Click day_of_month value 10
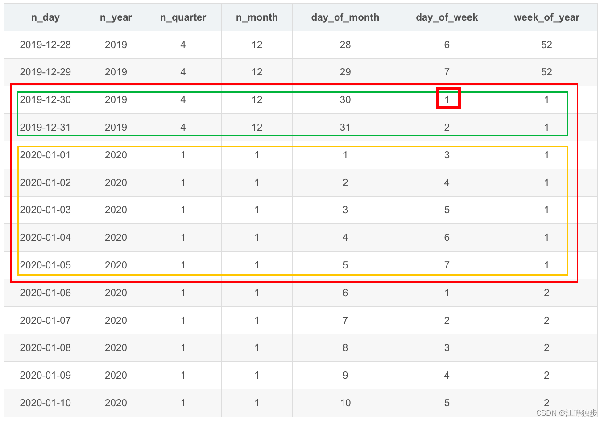The height and width of the screenshot is (421, 604). pos(345,403)
